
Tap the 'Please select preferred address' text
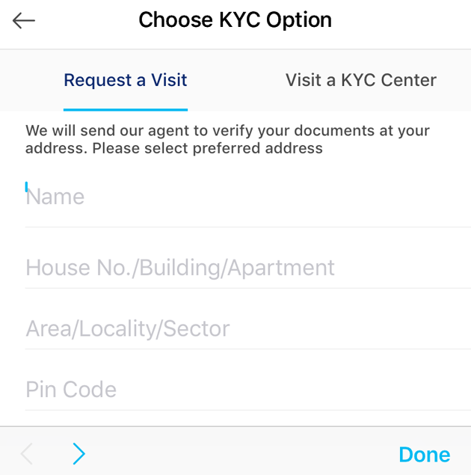[x=207, y=148]
